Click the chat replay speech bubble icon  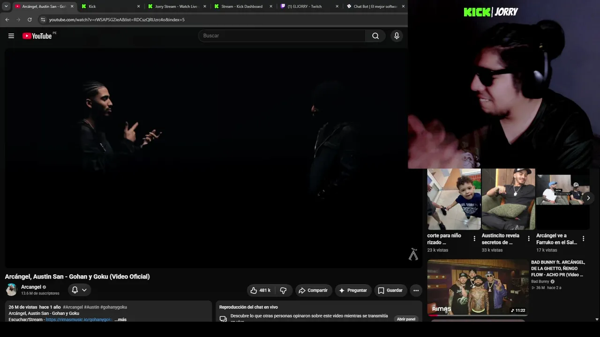223,319
